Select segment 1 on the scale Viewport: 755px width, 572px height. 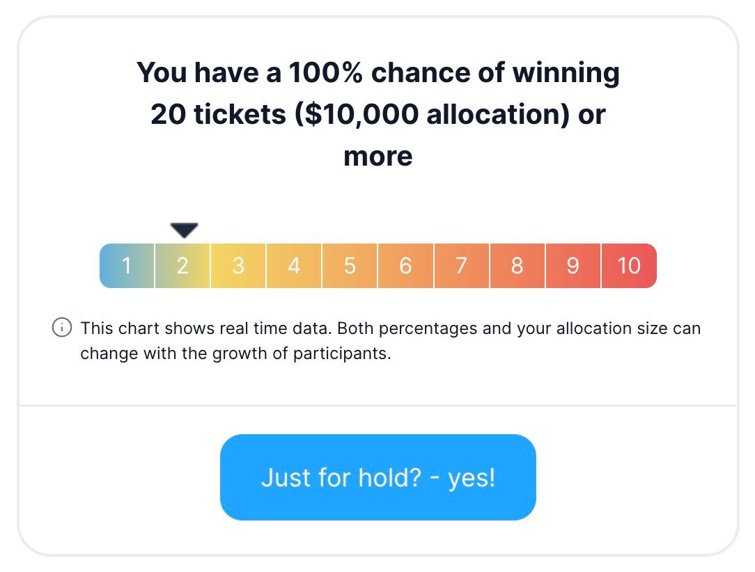coord(127,266)
